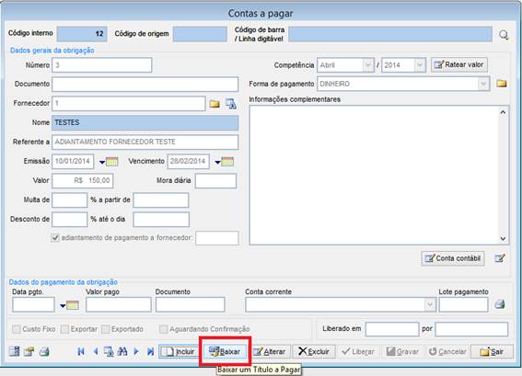
Task: Go to next record arrow
Action: [x=136, y=351]
